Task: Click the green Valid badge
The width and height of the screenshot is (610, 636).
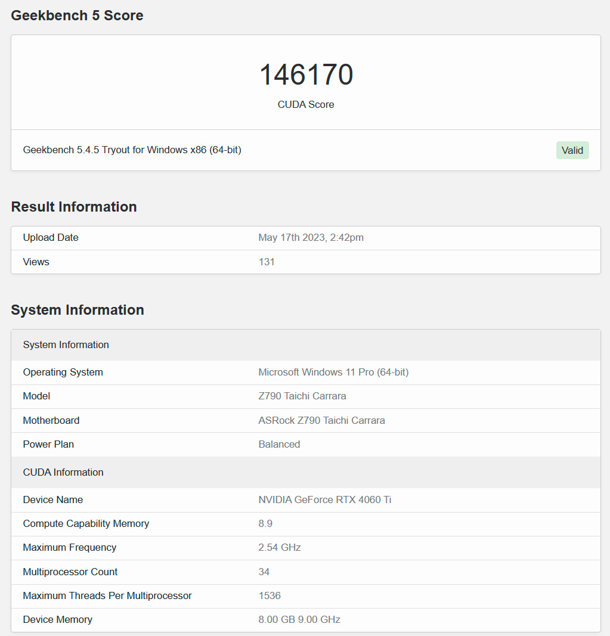Action: 572,150
